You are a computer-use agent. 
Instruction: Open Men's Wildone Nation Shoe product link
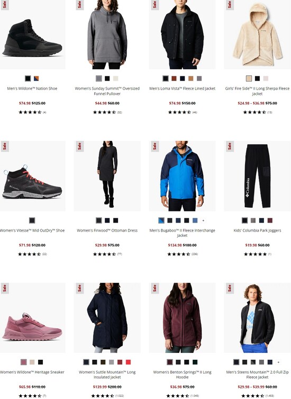32,88
